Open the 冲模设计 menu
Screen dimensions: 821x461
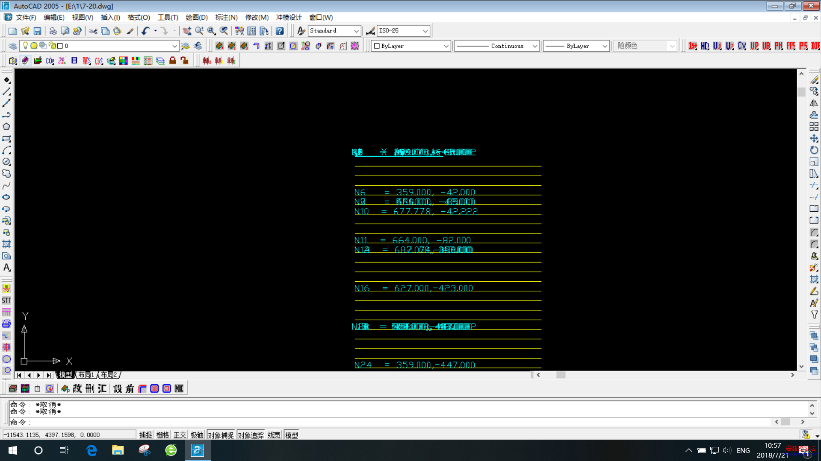point(289,18)
